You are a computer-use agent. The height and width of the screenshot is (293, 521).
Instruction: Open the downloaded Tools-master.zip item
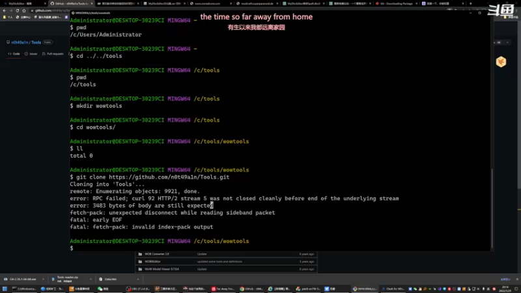point(68,279)
